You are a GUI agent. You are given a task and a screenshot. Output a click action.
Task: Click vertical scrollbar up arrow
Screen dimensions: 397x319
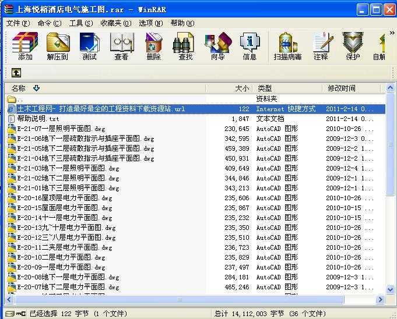390,88
